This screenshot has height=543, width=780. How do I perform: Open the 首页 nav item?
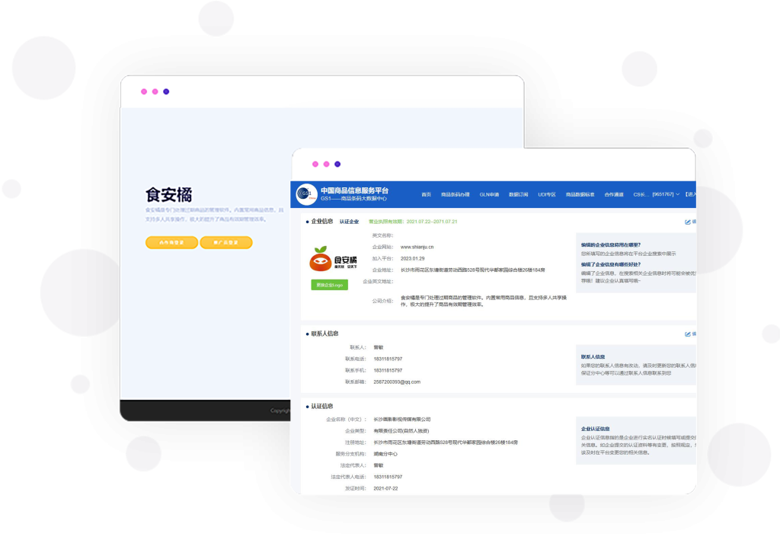tap(427, 194)
